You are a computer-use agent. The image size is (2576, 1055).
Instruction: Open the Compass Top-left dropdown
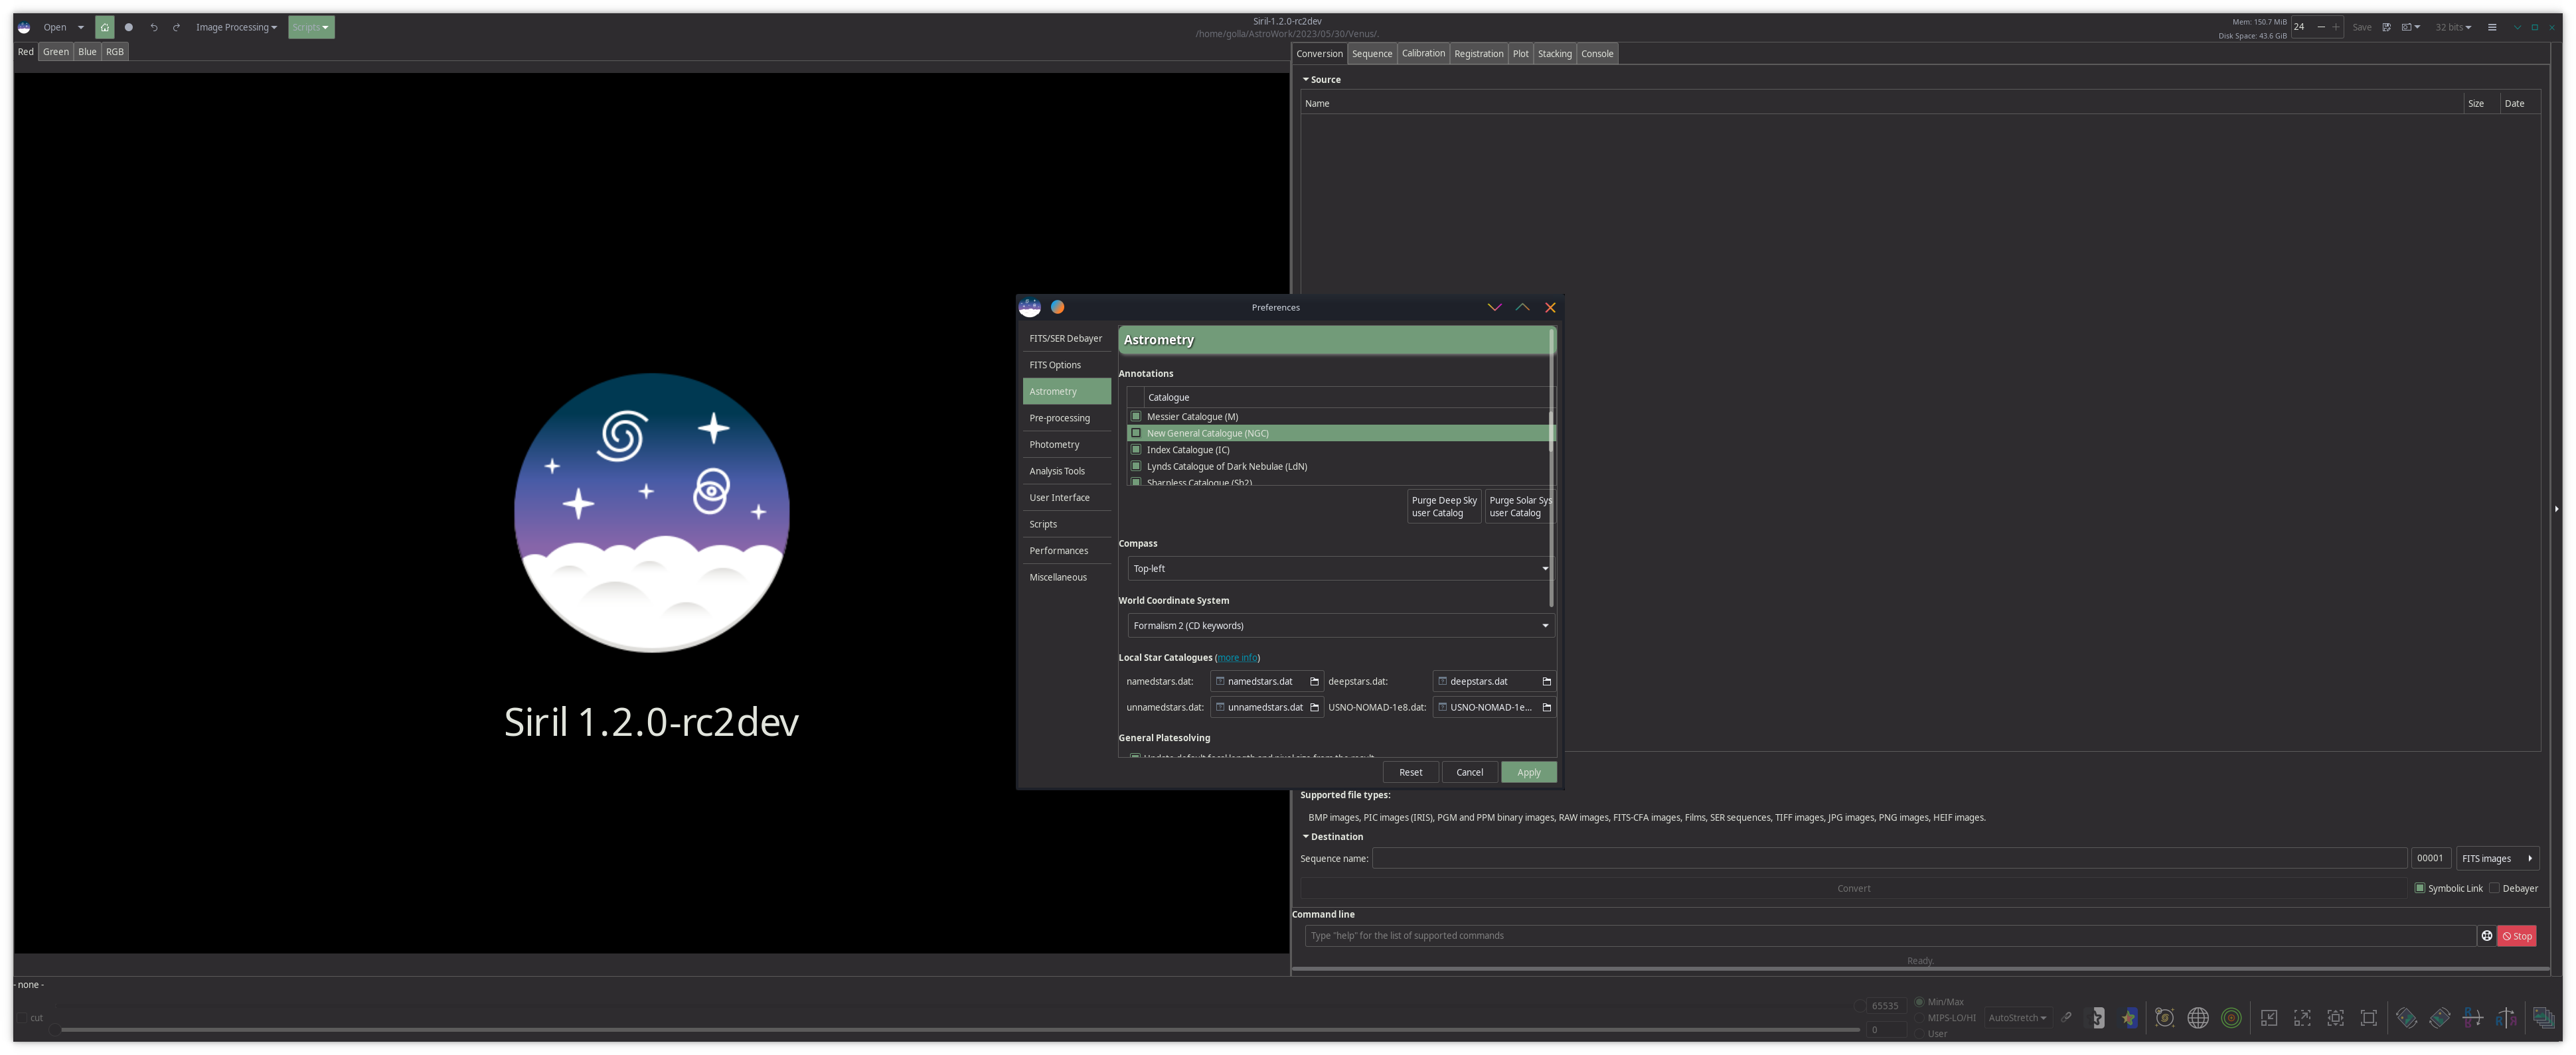[x=1340, y=569]
